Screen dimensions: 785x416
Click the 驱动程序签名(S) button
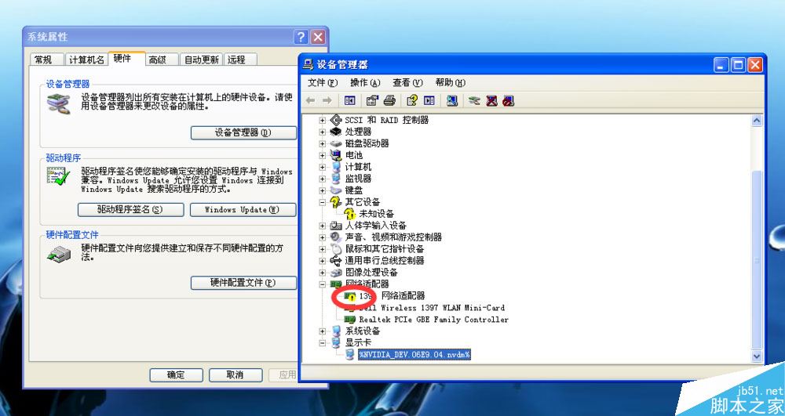tap(130, 210)
